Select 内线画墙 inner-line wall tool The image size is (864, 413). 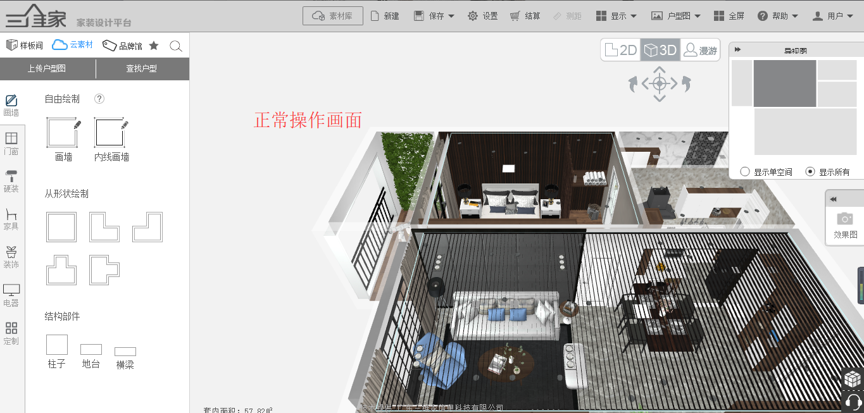[112, 139]
